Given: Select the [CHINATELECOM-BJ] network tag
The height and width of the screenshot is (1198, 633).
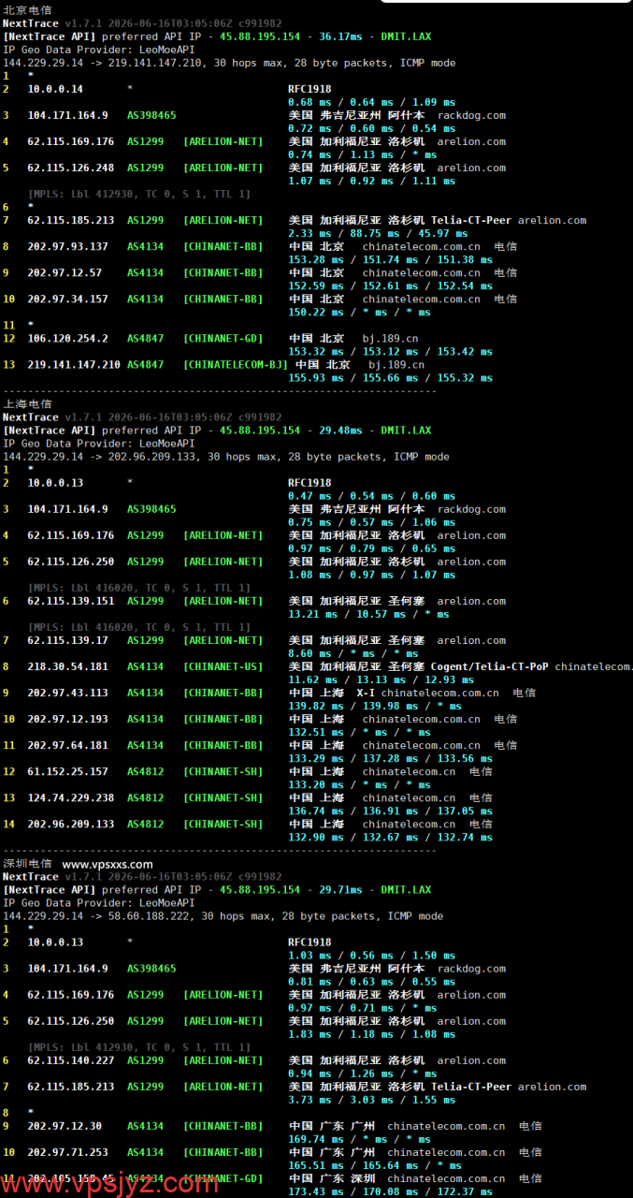Looking at the screenshot, I should [x=236, y=365].
